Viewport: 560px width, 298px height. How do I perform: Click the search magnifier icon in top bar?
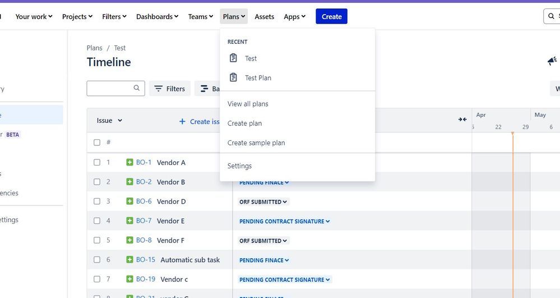coord(551,16)
